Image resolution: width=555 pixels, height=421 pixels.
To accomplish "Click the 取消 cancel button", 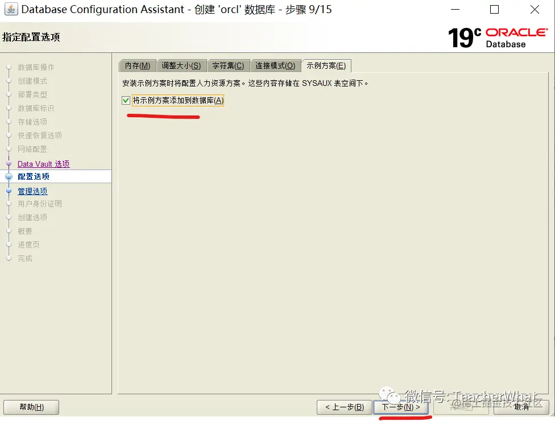I will pos(521,407).
